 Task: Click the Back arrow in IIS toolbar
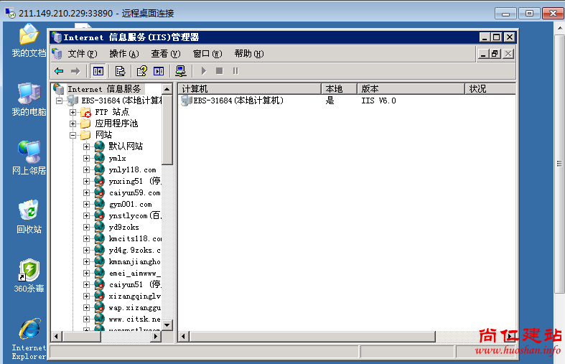59,70
